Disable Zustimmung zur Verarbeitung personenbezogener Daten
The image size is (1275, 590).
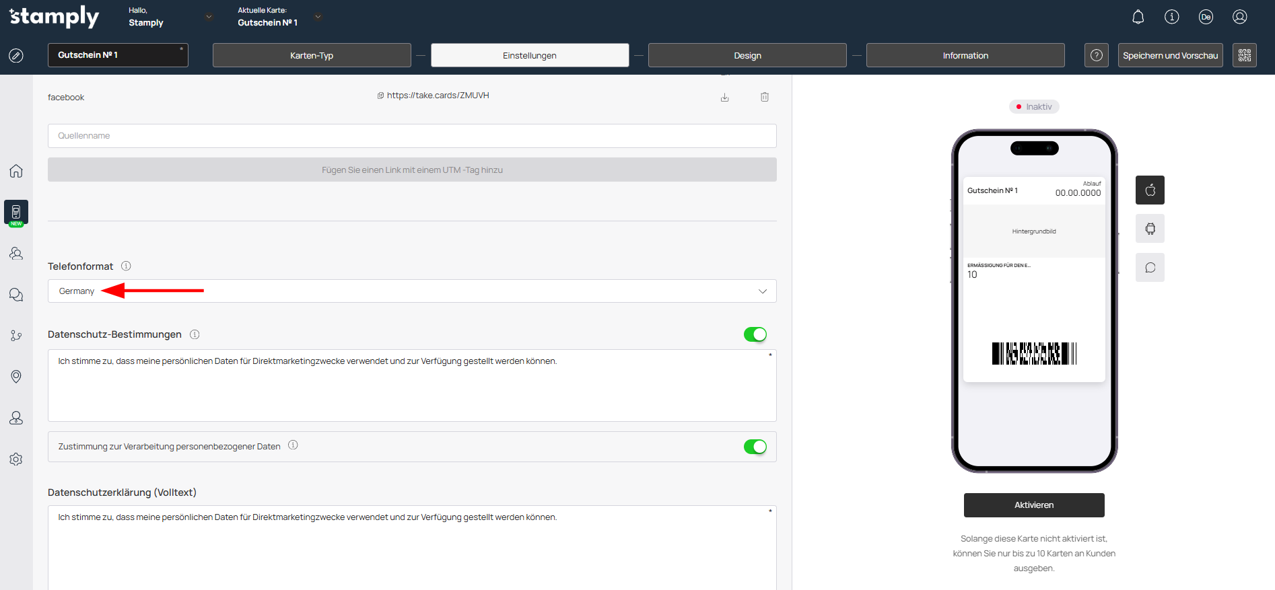pos(755,447)
